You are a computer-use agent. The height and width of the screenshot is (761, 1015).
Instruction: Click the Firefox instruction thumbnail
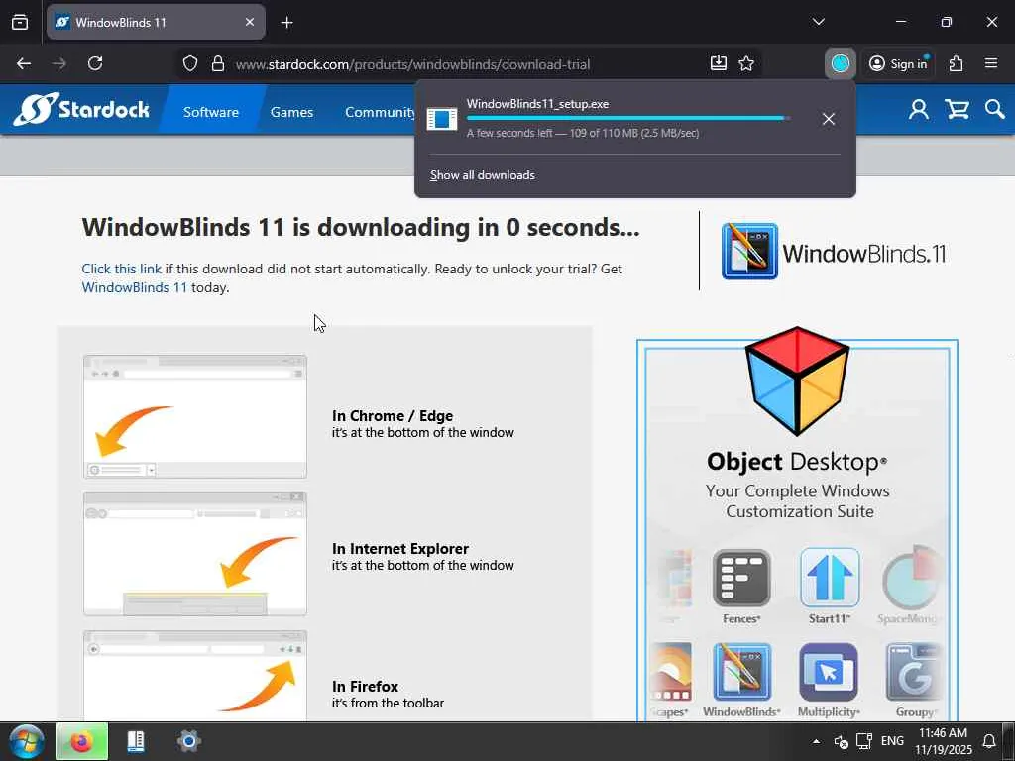pyautogui.click(x=195, y=676)
